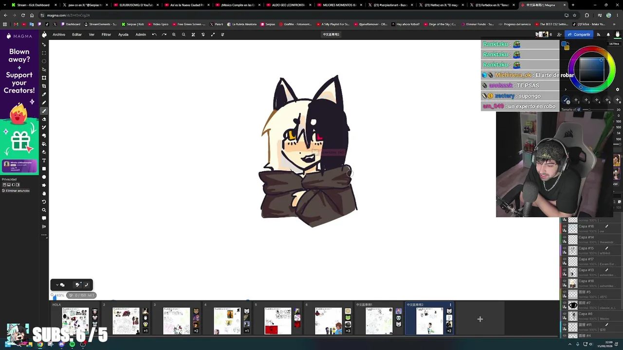This screenshot has width=623, height=350.
Task: Select the Star shape tool
Action: [44, 185]
